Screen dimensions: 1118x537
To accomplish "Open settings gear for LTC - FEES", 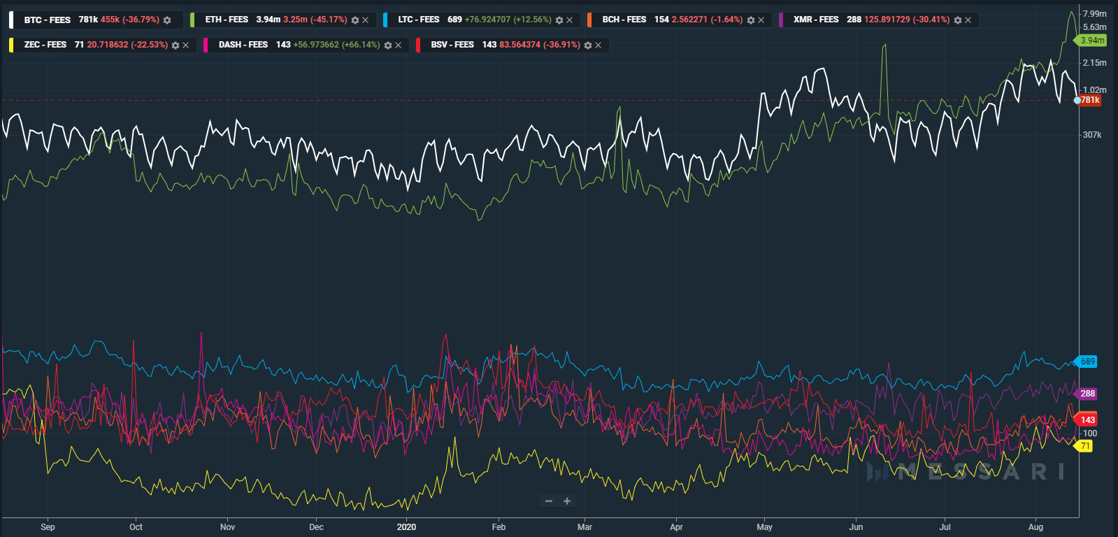I will (x=559, y=20).
